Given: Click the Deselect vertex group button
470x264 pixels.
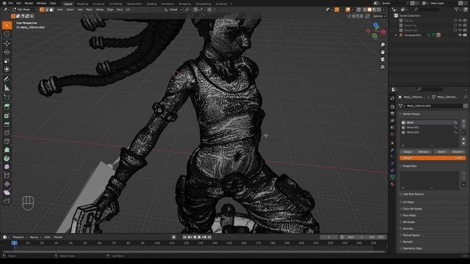Looking at the screenshot, I should (458, 152).
